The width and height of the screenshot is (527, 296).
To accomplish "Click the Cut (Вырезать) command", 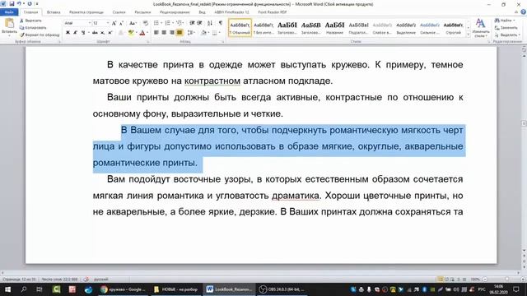I will point(30,21).
